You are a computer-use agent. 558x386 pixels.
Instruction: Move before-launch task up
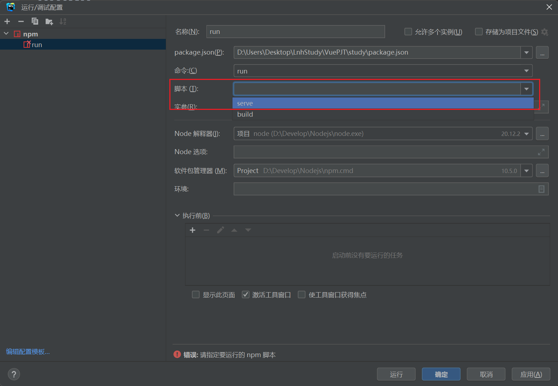pyautogui.click(x=234, y=230)
